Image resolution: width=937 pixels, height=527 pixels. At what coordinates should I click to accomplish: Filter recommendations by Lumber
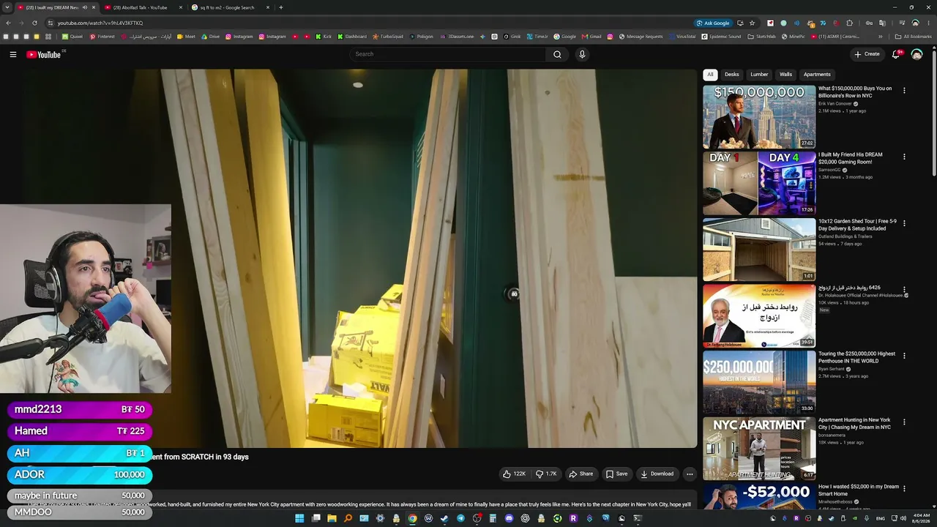[x=759, y=75]
